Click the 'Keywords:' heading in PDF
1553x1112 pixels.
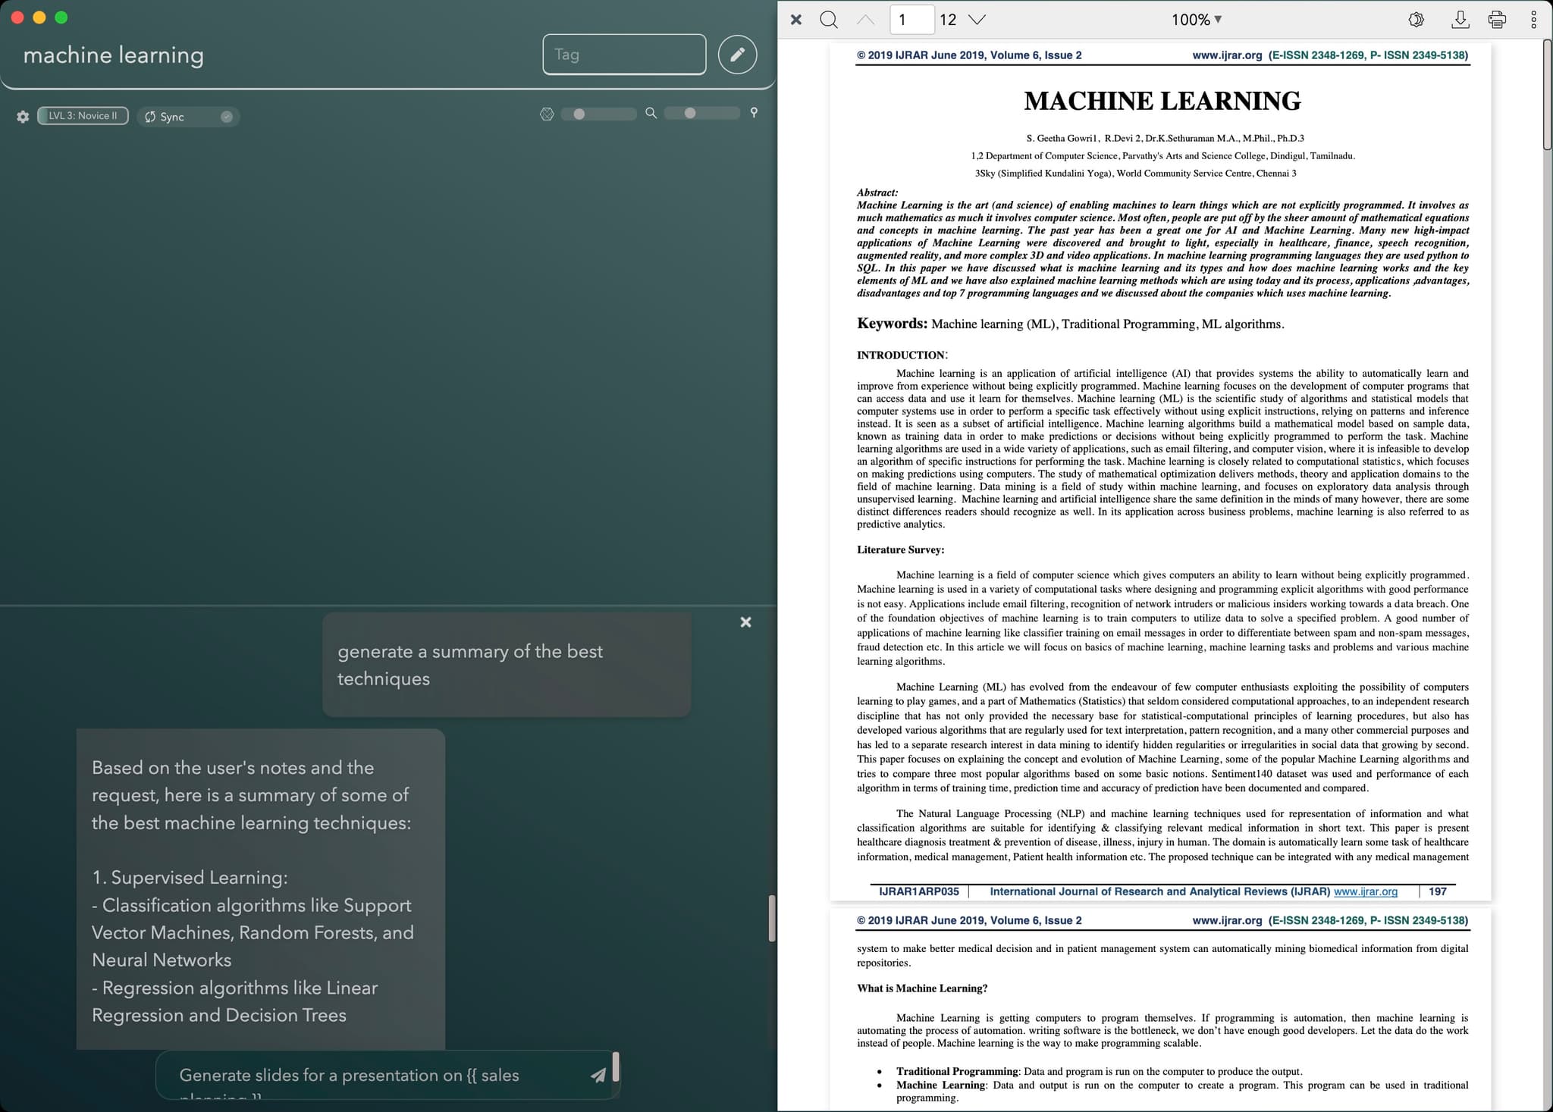892,324
